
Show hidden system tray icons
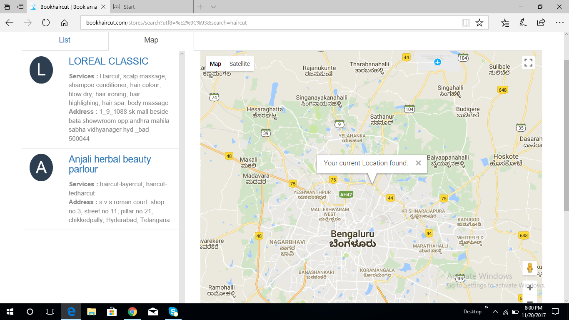coord(495,312)
